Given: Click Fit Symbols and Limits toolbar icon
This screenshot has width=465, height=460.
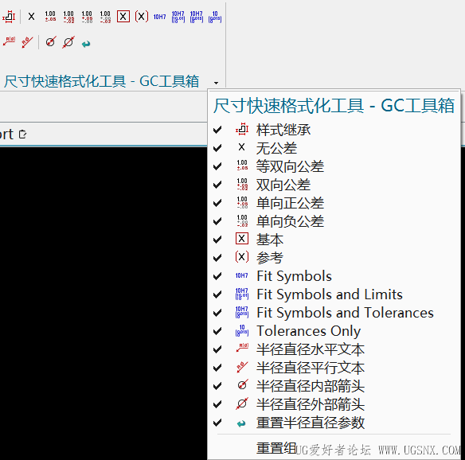Looking at the screenshot, I should [x=178, y=17].
